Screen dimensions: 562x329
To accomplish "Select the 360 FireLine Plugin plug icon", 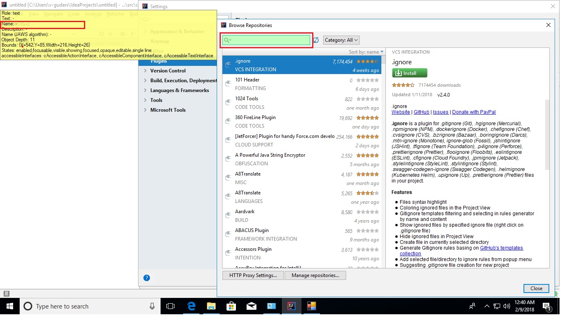I will [x=228, y=120].
